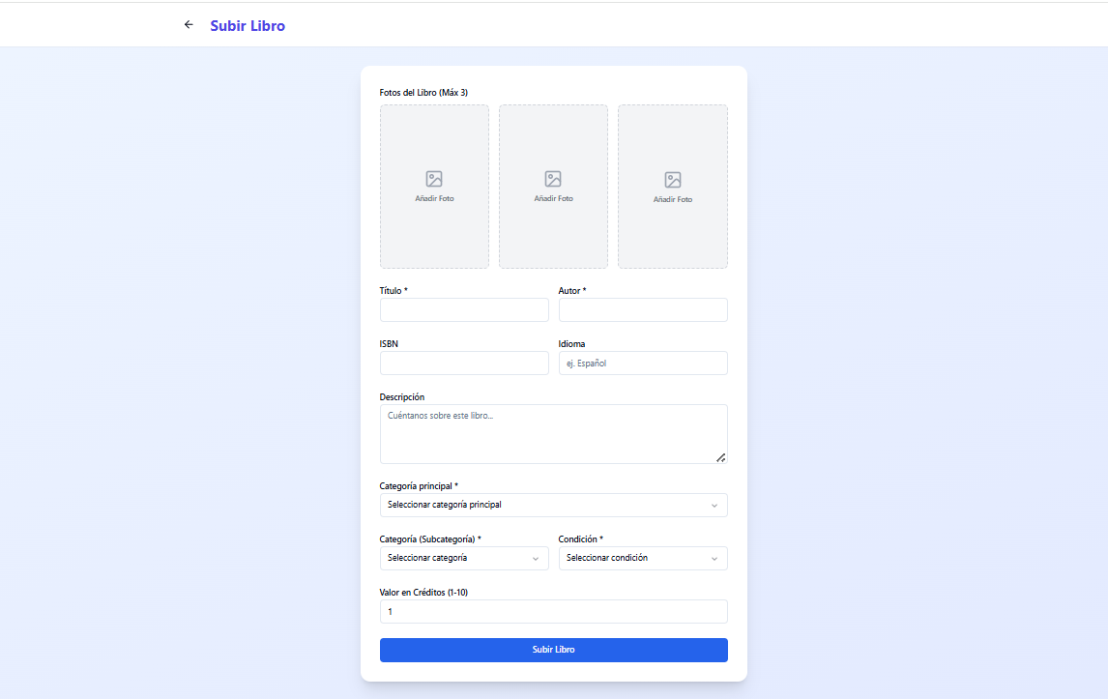Click into the Autor text field
1108x699 pixels.
coord(643,310)
